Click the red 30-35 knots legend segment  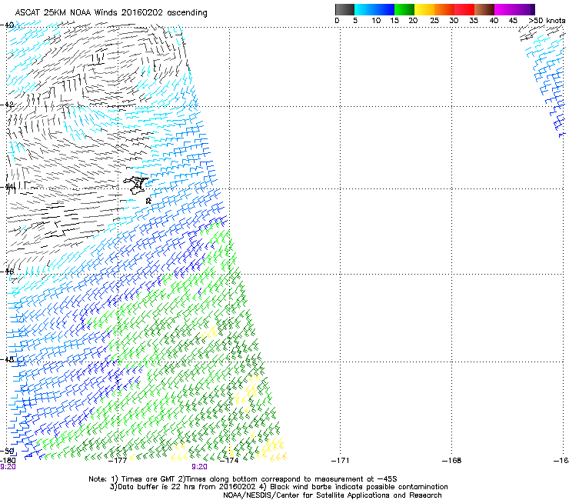[464, 9]
